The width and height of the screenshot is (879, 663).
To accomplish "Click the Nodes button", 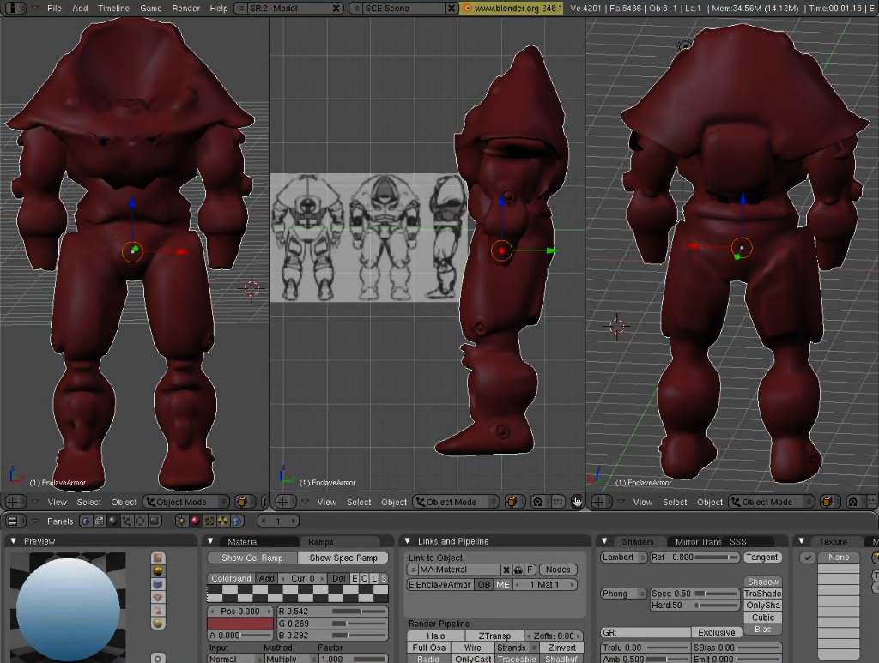I will tap(558, 570).
